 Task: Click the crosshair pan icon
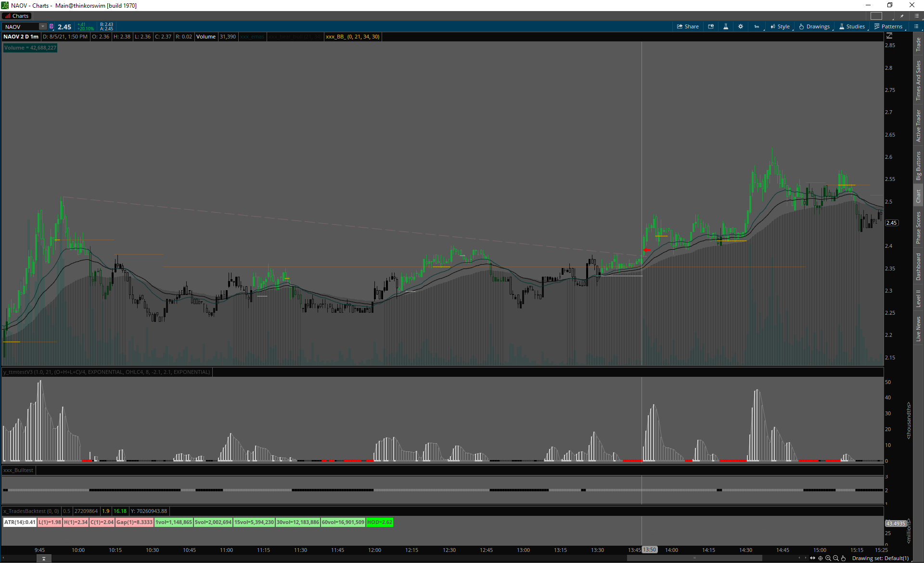[x=821, y=558]
